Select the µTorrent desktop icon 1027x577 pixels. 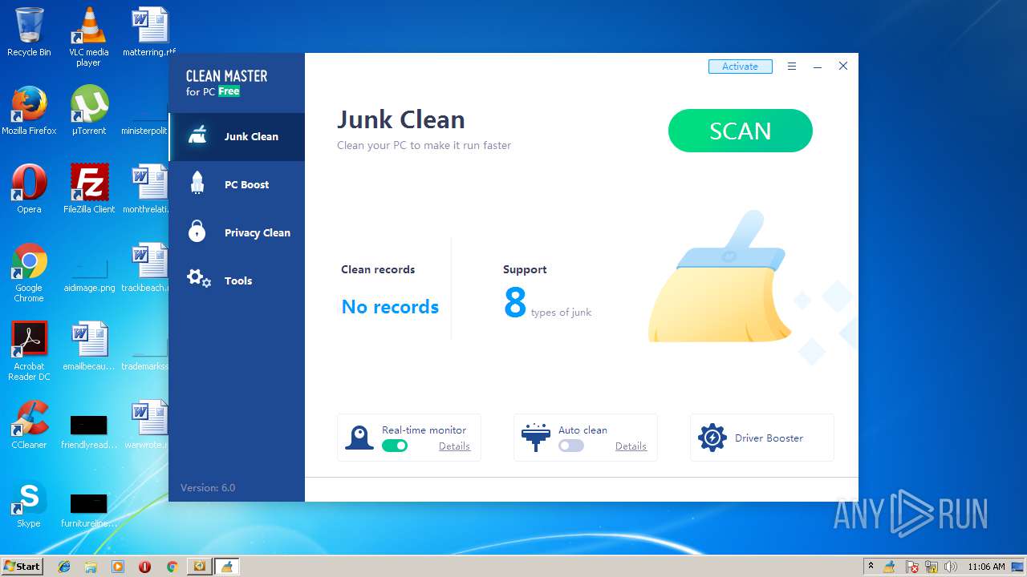pyautogui.click(x=88, y=111)
